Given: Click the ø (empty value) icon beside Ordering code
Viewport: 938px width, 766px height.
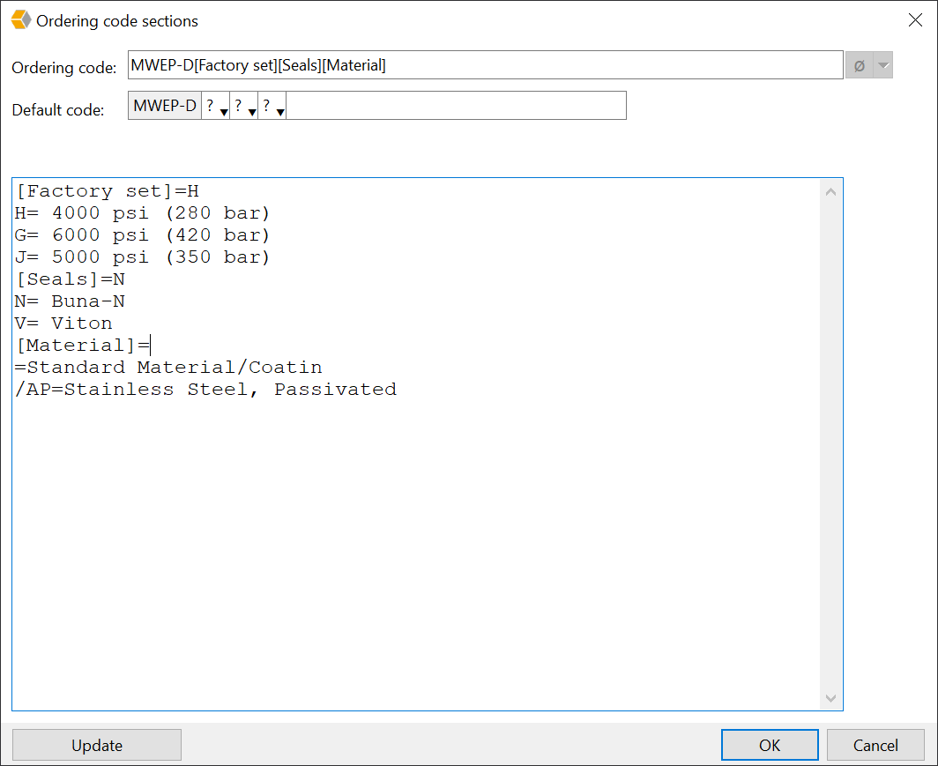Looking at the screenshot, I should tap(858, 64).
